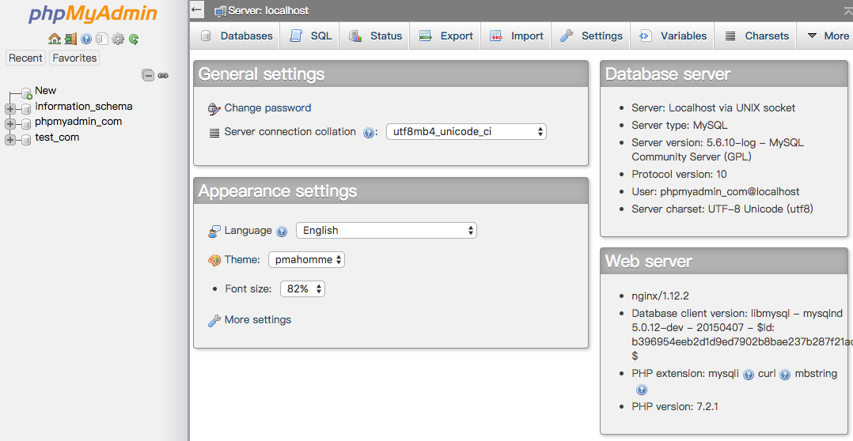Click the help icon next to mysqli
The width and height of the screenshot is (853, 441).
coord(749,375)
